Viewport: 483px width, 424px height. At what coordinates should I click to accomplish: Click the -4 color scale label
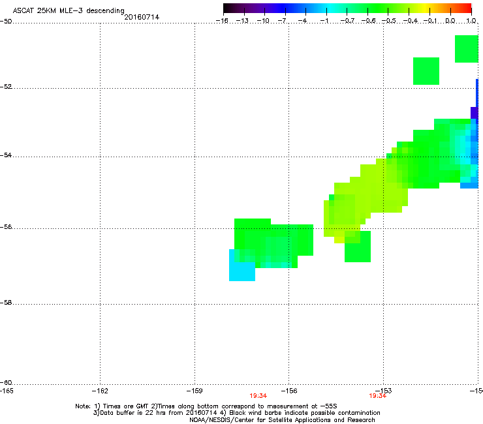click(302, 21)
